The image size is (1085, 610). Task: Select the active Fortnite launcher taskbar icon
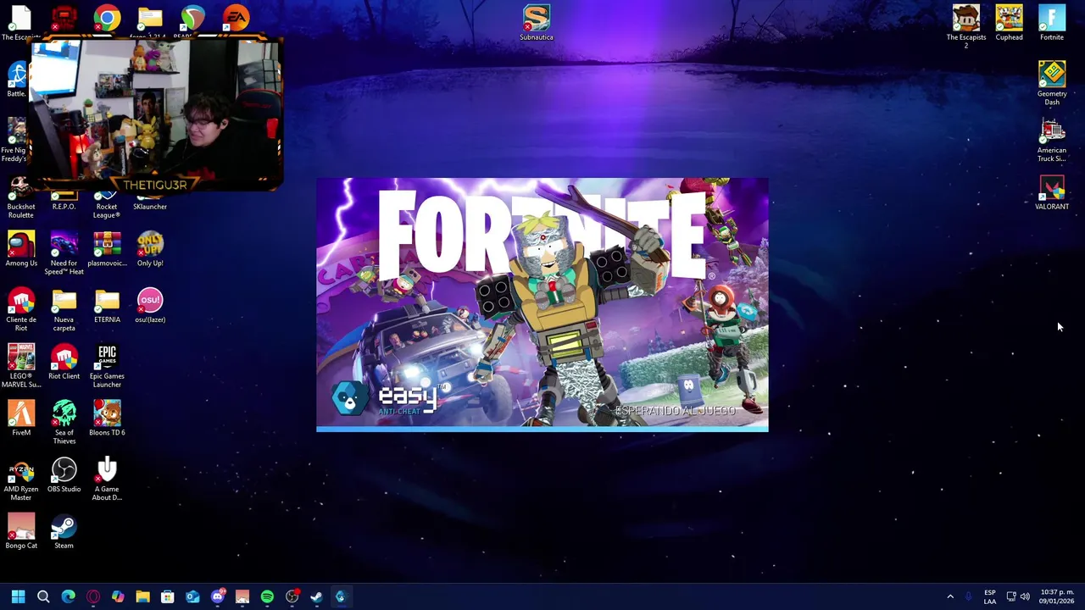(341, 596)
